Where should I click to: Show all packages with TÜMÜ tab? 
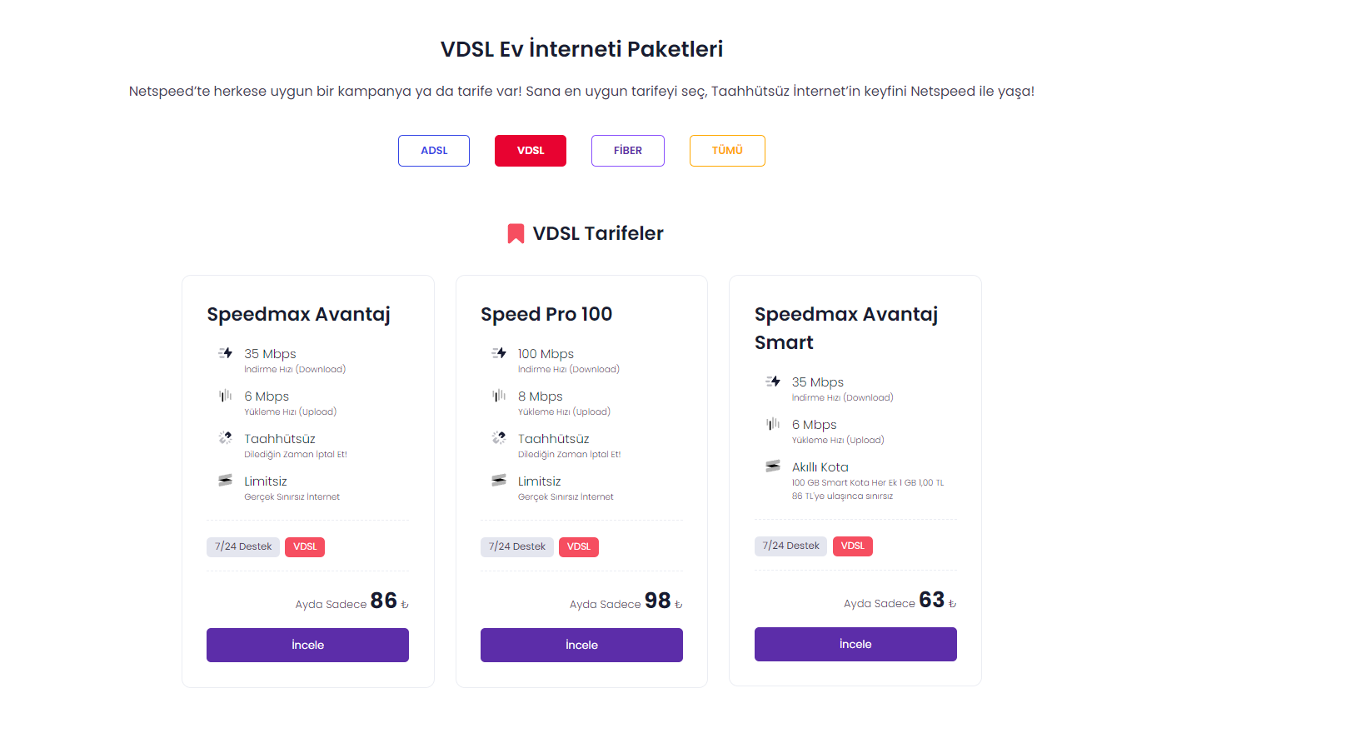tap(727, 151)
